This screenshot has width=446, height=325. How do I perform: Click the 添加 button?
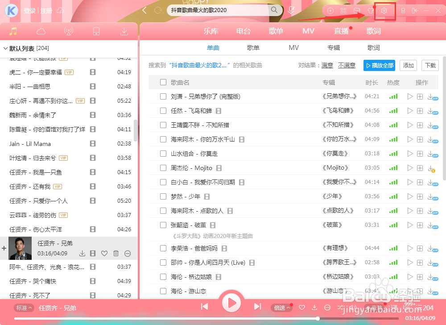click(x=408, y=66)
